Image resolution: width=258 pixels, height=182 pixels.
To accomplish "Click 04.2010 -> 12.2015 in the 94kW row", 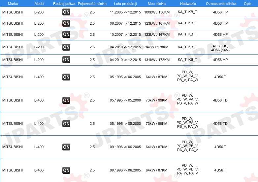I will pyautogui.click(x=125, y=47).
